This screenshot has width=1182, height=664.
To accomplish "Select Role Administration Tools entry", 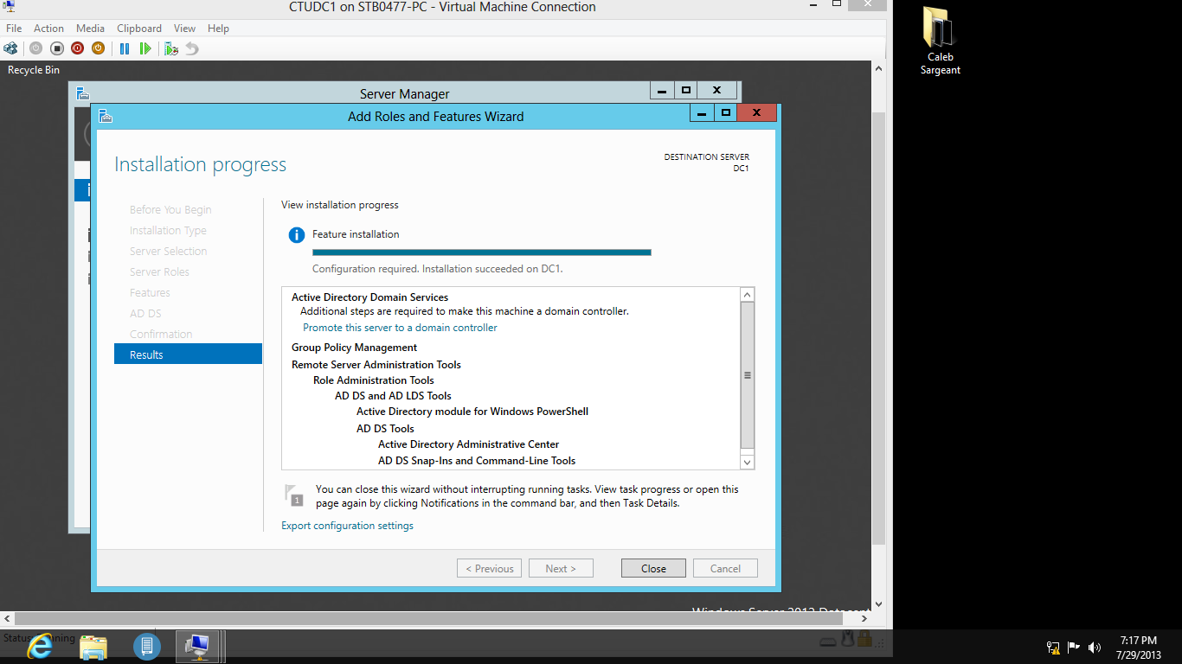I will click(374, 380).
